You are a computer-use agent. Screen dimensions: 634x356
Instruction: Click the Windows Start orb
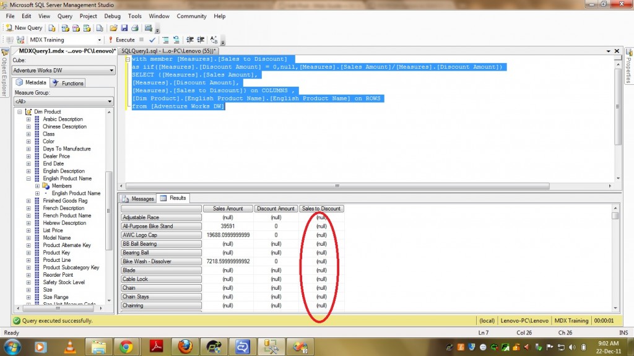(x=12, y=346)
